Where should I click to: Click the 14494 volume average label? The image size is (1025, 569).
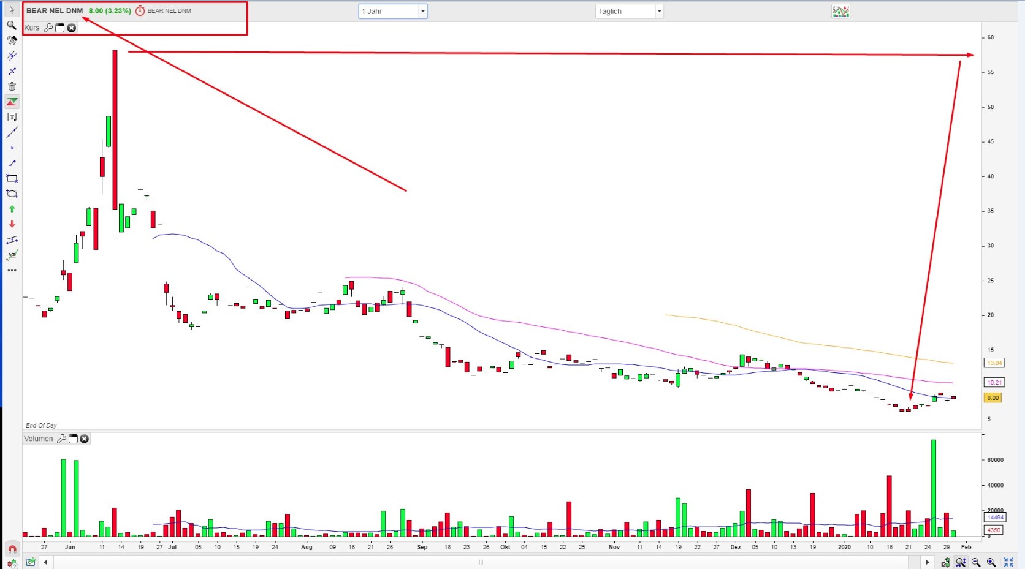coord(995,518)
